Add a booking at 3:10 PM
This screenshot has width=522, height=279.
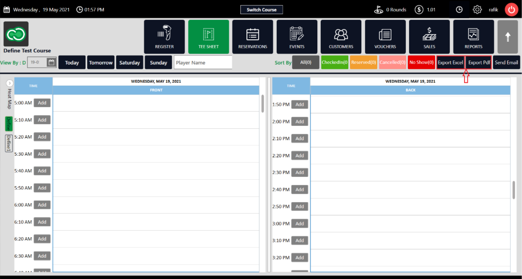300,240
